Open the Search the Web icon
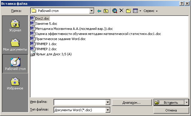 pyautogui.click(x=114, y=11)
